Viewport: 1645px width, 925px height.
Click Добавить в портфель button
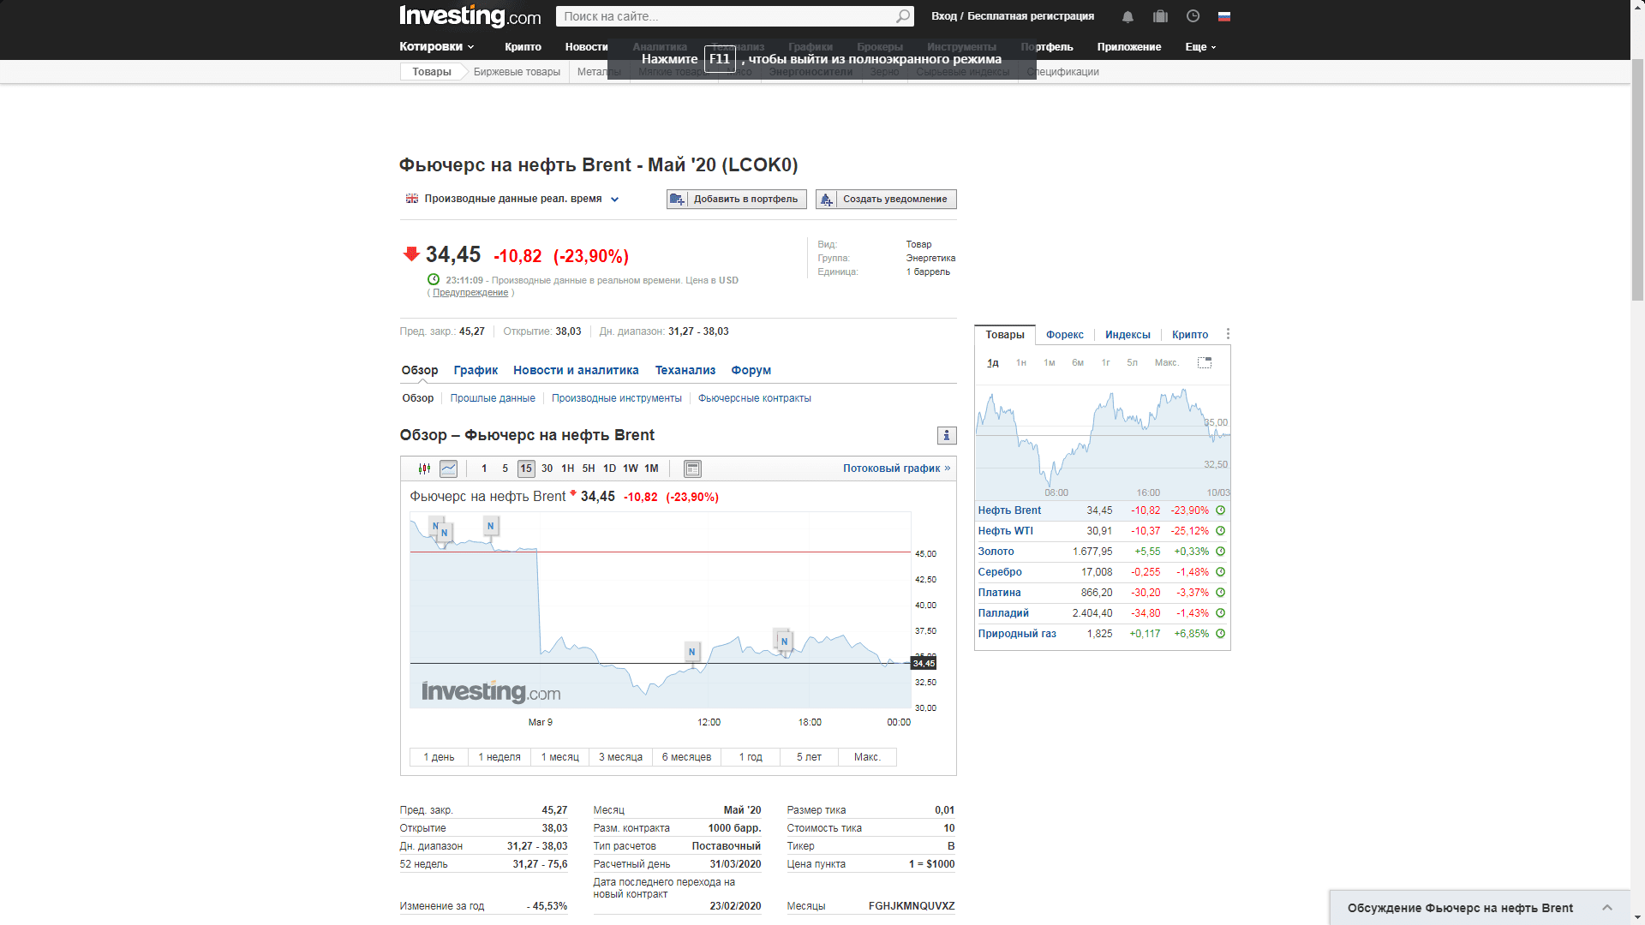click(x=737, y=199)
